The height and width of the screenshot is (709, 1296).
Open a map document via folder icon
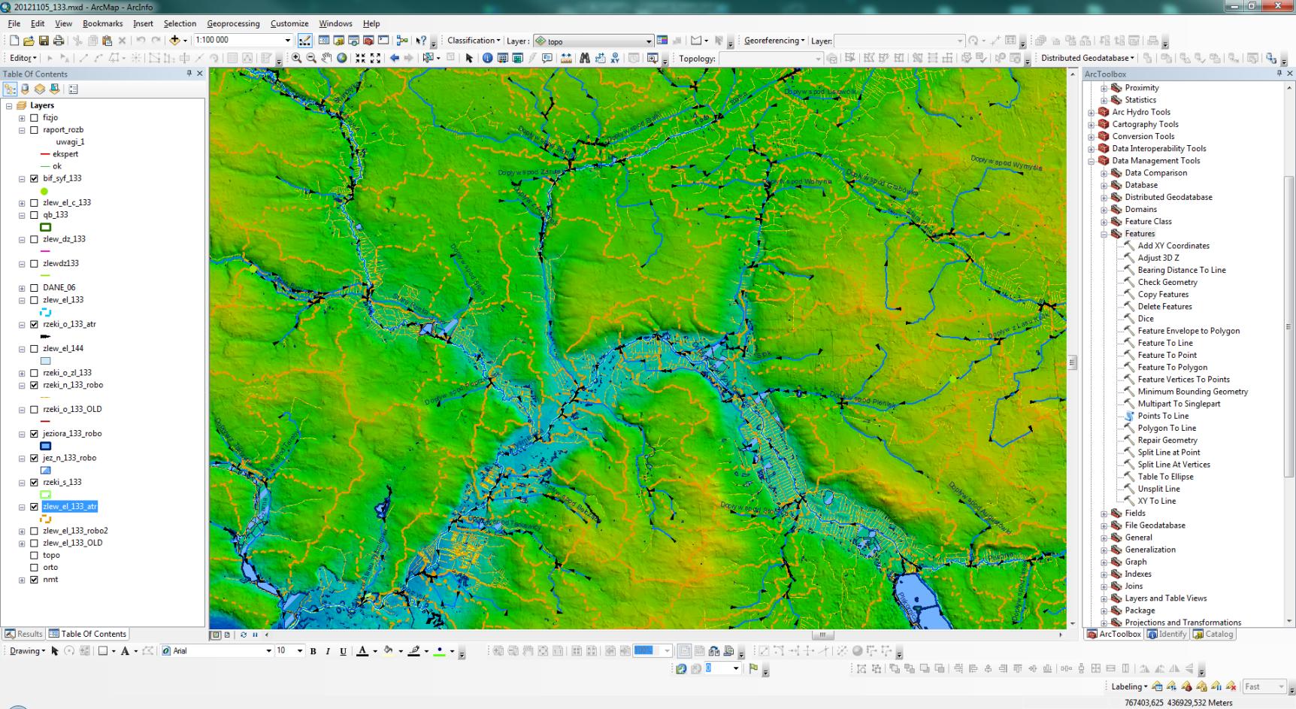[29, 41]
